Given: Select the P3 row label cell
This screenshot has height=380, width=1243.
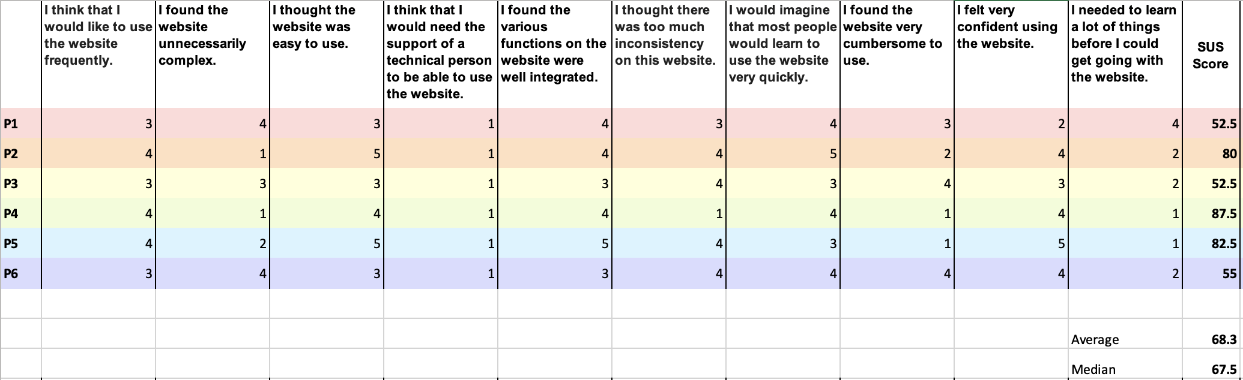Looking at the screenshot, I should pyautogui.click(x=20, y=184).
